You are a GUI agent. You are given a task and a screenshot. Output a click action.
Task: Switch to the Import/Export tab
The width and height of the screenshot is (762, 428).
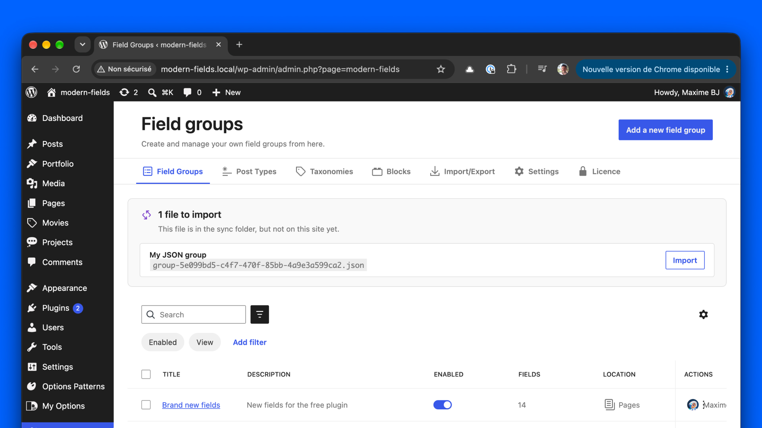pyautogui.click(x=462, y=172)
